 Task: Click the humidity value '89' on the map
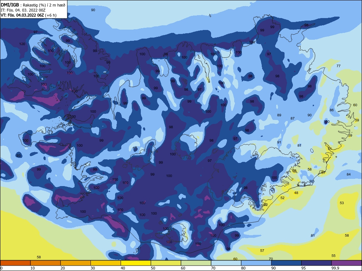click(279, 115)
